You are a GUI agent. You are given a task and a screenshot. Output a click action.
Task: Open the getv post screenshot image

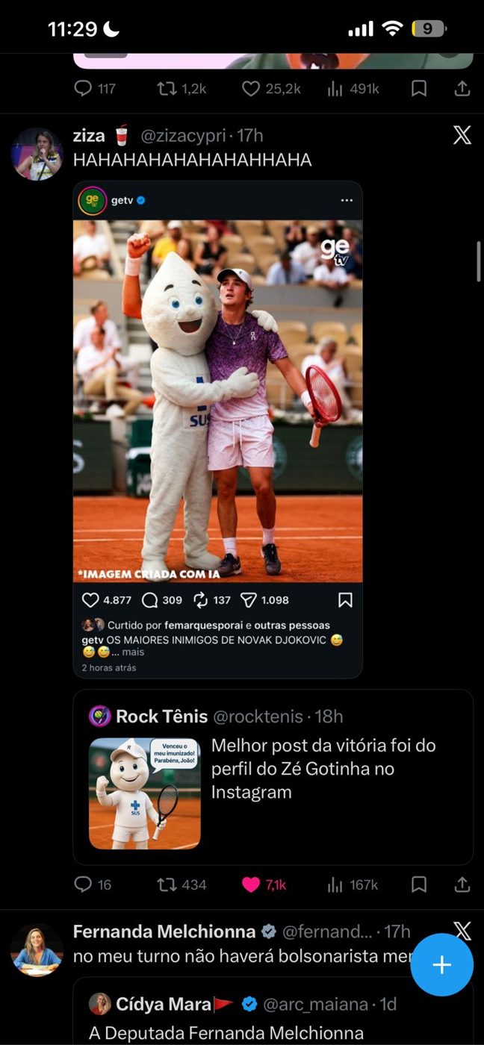click(217, 429)
